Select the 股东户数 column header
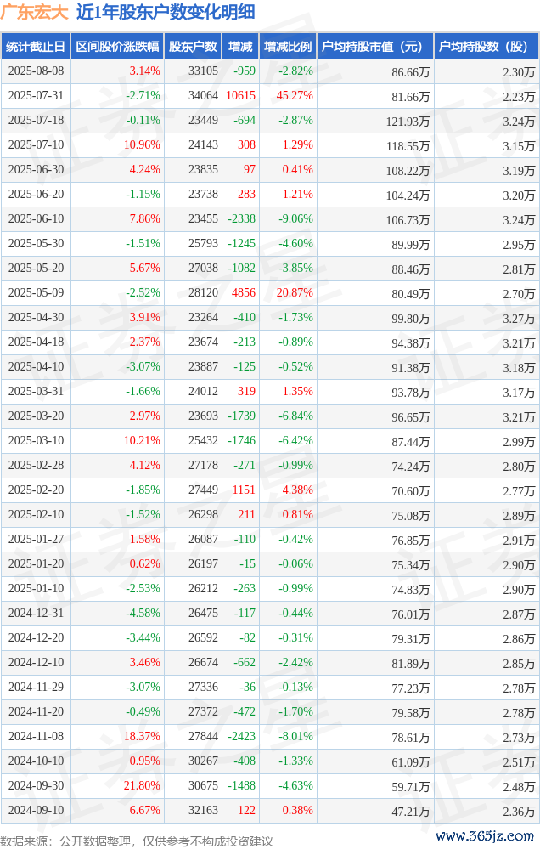 coord(194,47)
